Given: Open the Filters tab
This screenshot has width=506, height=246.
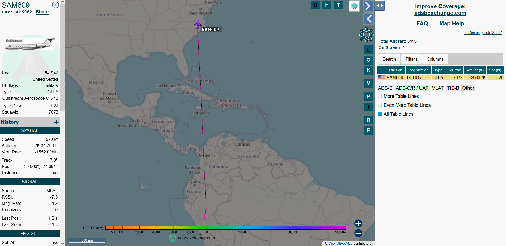Looking at the screenshot, I should [x=411, y=59].
